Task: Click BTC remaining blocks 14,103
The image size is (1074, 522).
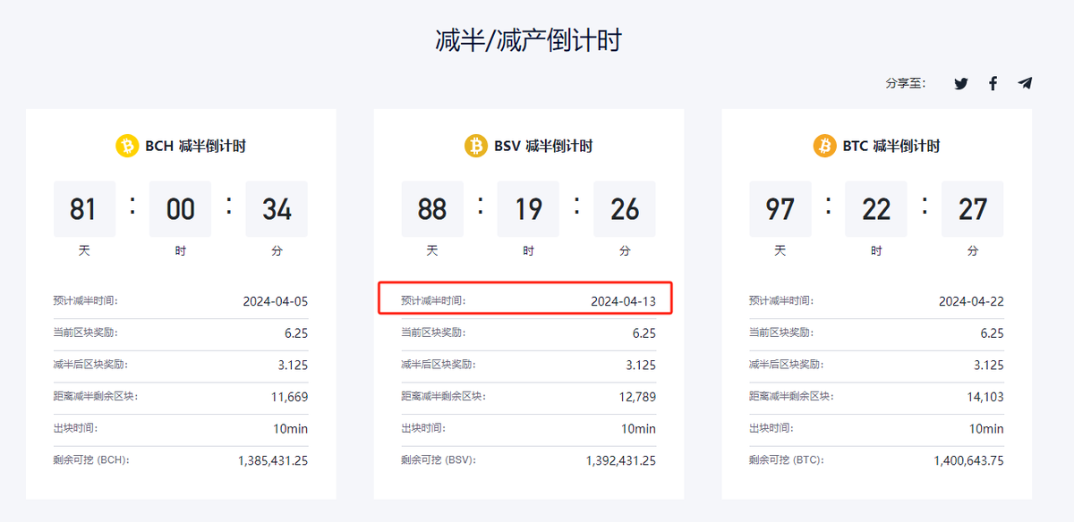Action: tap(985, 397)
